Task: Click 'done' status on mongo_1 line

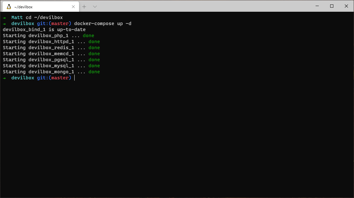Action: 94,72
